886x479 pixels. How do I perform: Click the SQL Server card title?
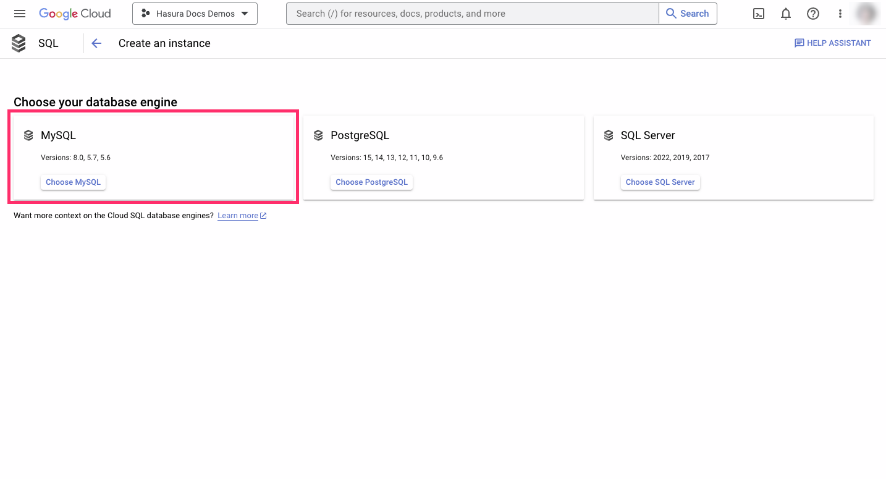point(648,135)
